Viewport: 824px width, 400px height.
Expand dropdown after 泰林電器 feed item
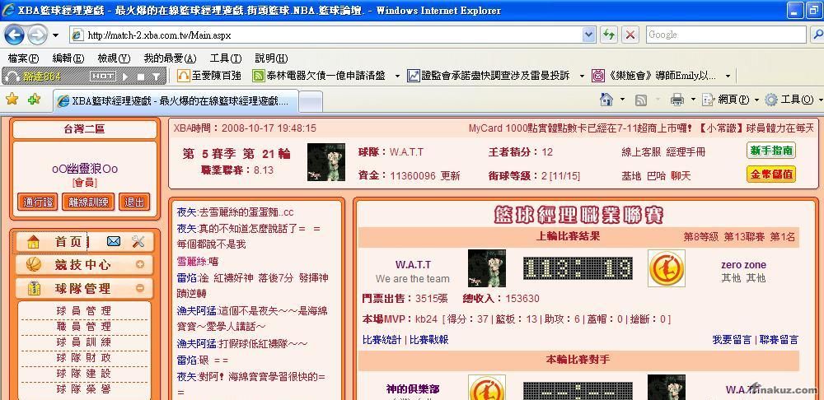(397, 77)
